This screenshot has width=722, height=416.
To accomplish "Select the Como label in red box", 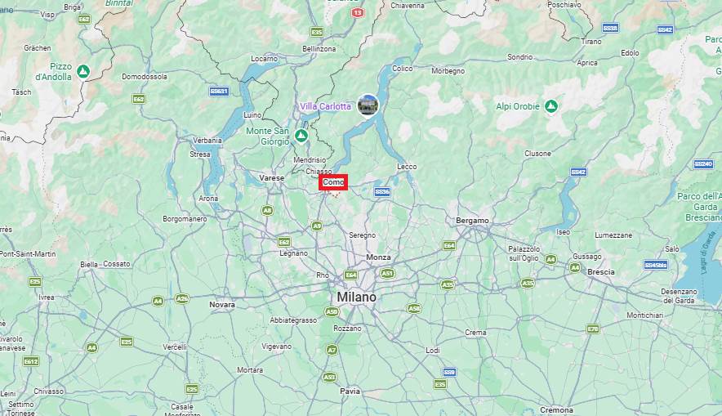I will pyautogui.click(x=333, y=182).
